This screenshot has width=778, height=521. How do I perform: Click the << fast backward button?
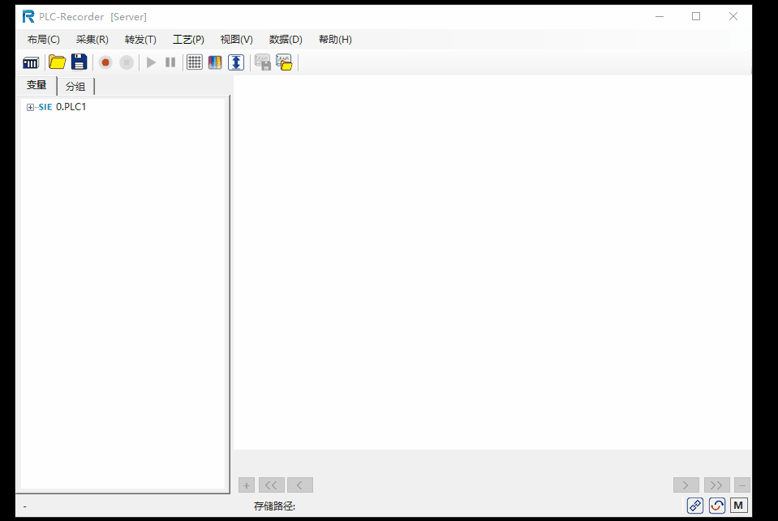tap(272, 485)
